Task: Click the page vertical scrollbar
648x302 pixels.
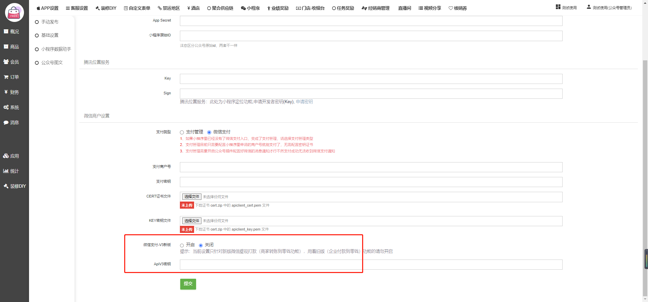Action: click(645, 169)
